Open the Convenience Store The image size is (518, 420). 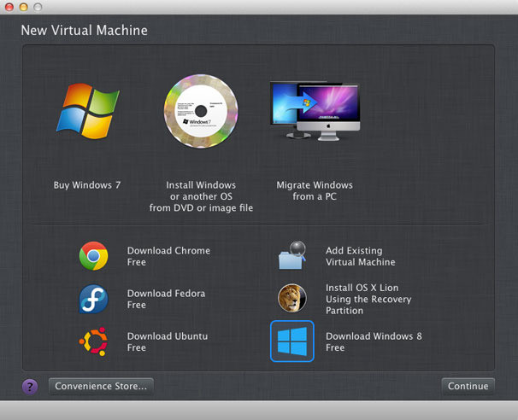coord(101,387)
